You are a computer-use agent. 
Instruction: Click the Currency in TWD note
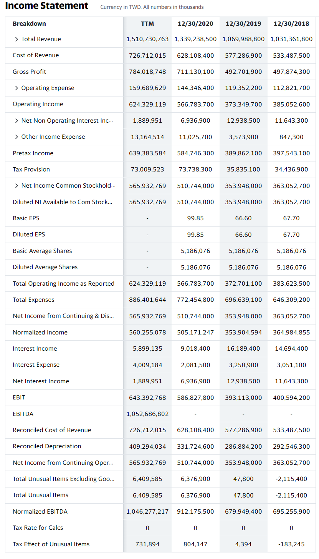152,7
